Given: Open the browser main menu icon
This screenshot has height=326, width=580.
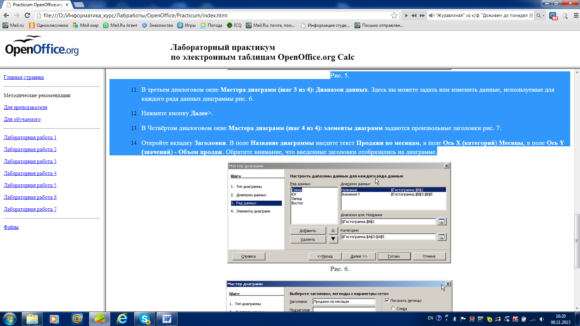Looking at the screenshot, I should coord(576,16).
